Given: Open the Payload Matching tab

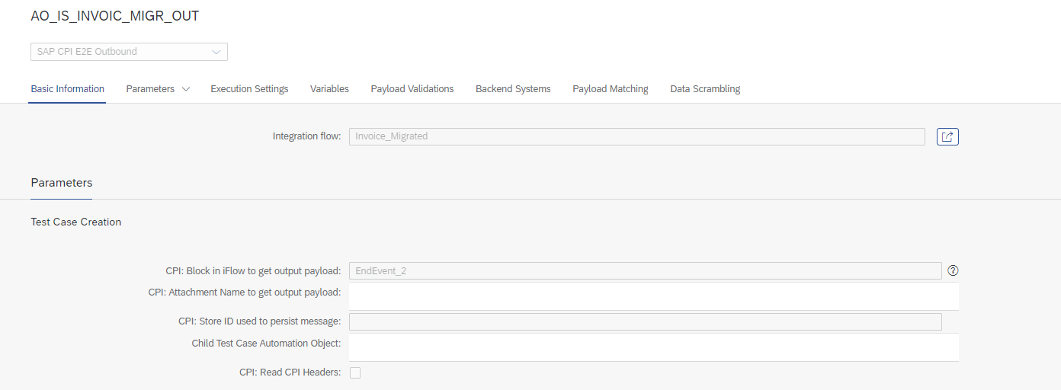Looking at the screenshot, I should coord(610,89).
